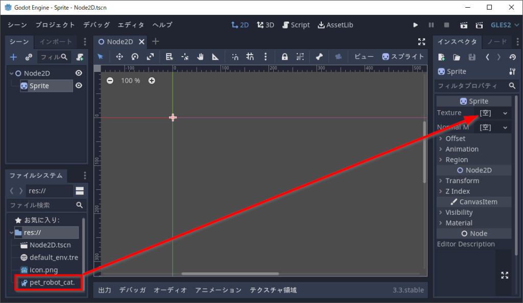Activate the Rotate mode tool
The width and height of the screenshot is (523, 303).
135,57
